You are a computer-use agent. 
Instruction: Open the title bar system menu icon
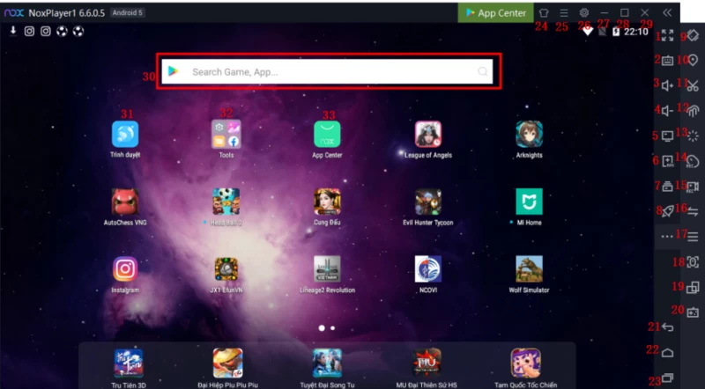click(x=564, y=12)
